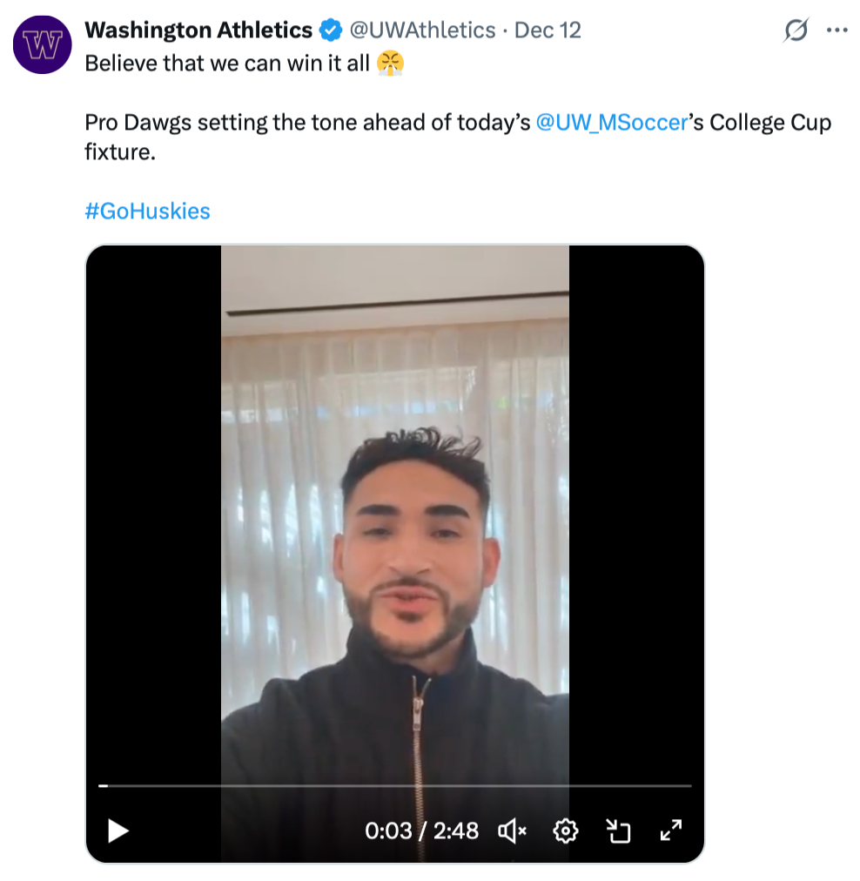Open Grok explain icon on the post
The image size is (860, 881).
pos(796,31)
